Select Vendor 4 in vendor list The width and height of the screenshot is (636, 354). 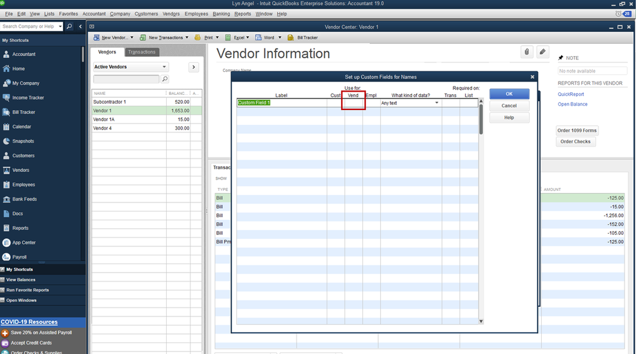pos(146,128)
